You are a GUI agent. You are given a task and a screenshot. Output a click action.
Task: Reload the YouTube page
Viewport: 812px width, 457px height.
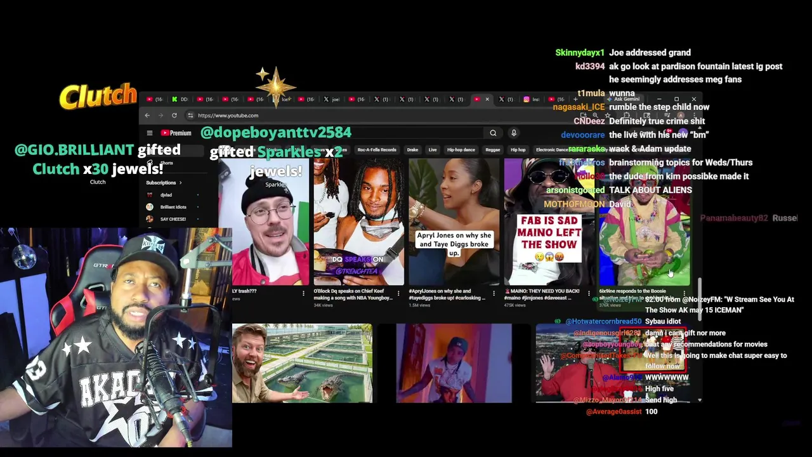tap(174, 116)
